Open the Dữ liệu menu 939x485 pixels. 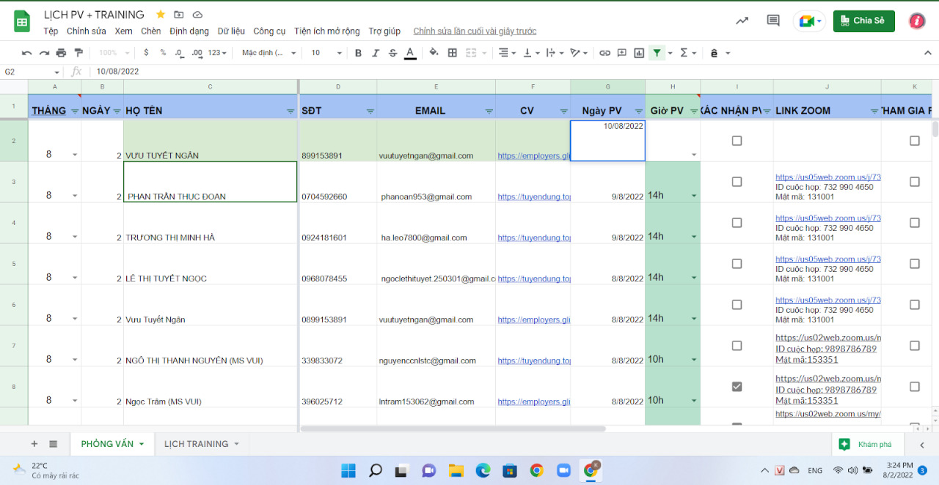click(x=231, y=31)
